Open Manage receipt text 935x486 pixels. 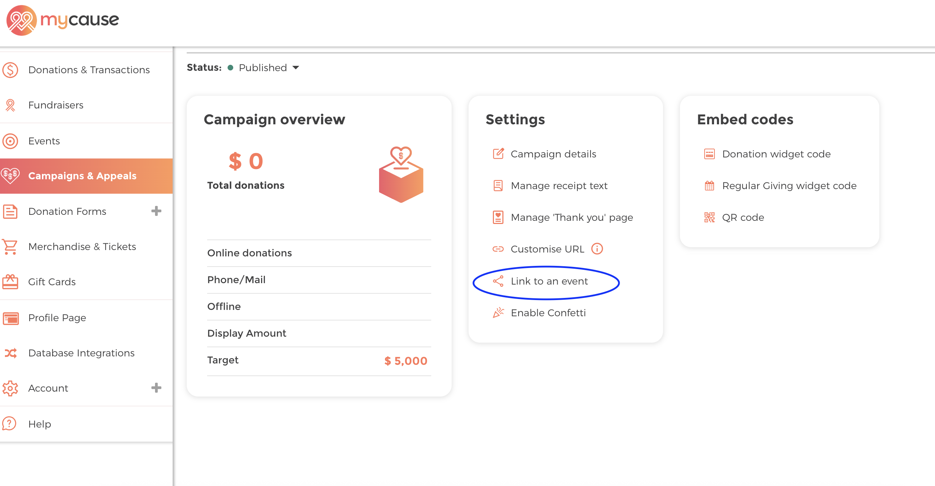pyautogui.click(x=559, y=186)
